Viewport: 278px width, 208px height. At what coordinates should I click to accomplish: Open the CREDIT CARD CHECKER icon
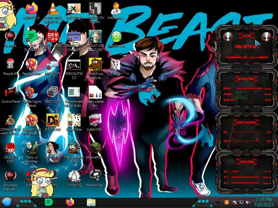click(74, 36)
